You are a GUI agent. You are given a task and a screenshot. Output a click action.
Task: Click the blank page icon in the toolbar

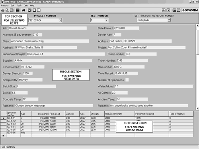coord(34,10)
